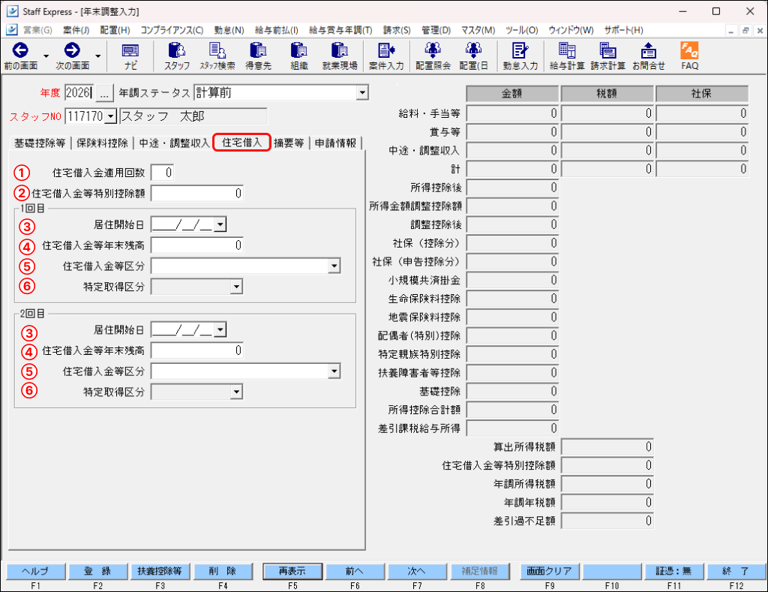
Task: Switch to the 基礎控除等 tab
Action: pos(40,143)
